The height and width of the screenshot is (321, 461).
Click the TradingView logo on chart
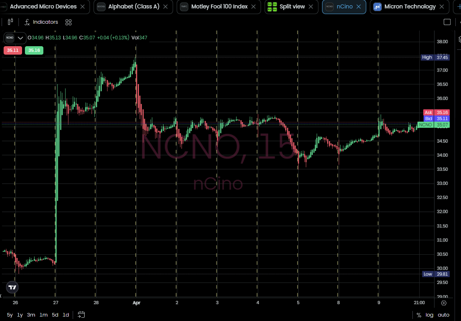12,287
